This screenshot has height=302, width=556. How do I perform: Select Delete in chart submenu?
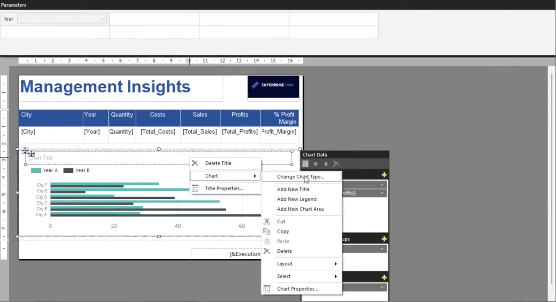[301, 251]
